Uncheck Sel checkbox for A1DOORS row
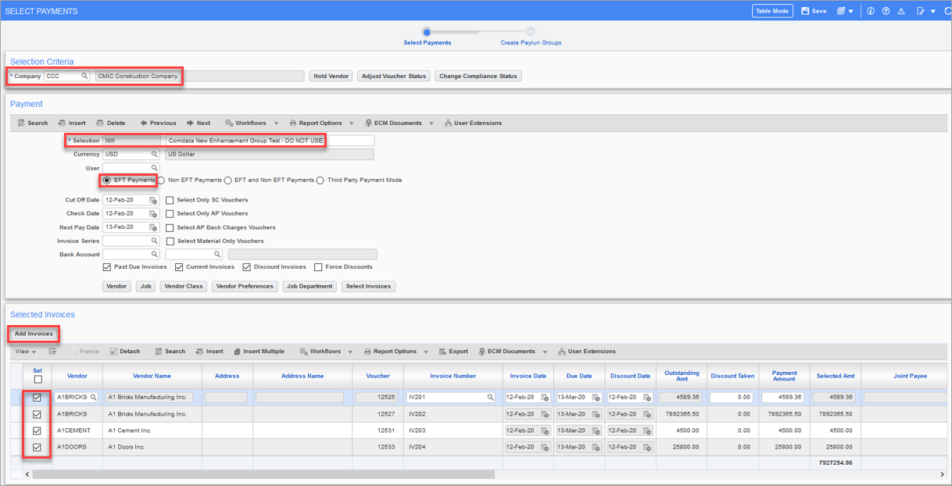Screen dimensions: 952x486 (37, 448)
